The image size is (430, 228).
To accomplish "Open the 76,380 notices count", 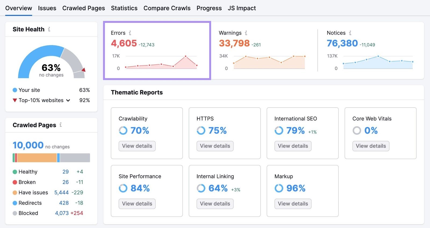I will click(x=342, y=43).
